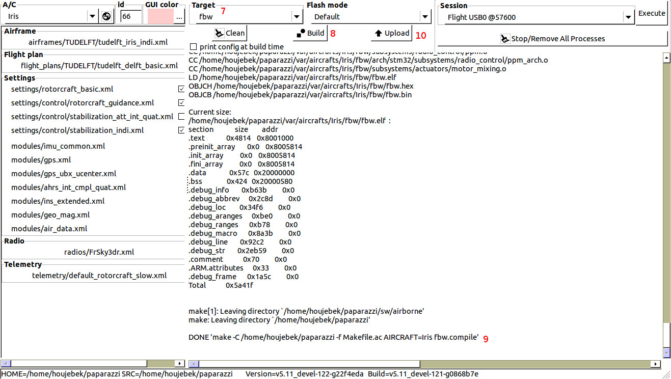This screenshot has width=671, height=379.
Task: Click the pink GUI color field
Action: pos(159,16)
